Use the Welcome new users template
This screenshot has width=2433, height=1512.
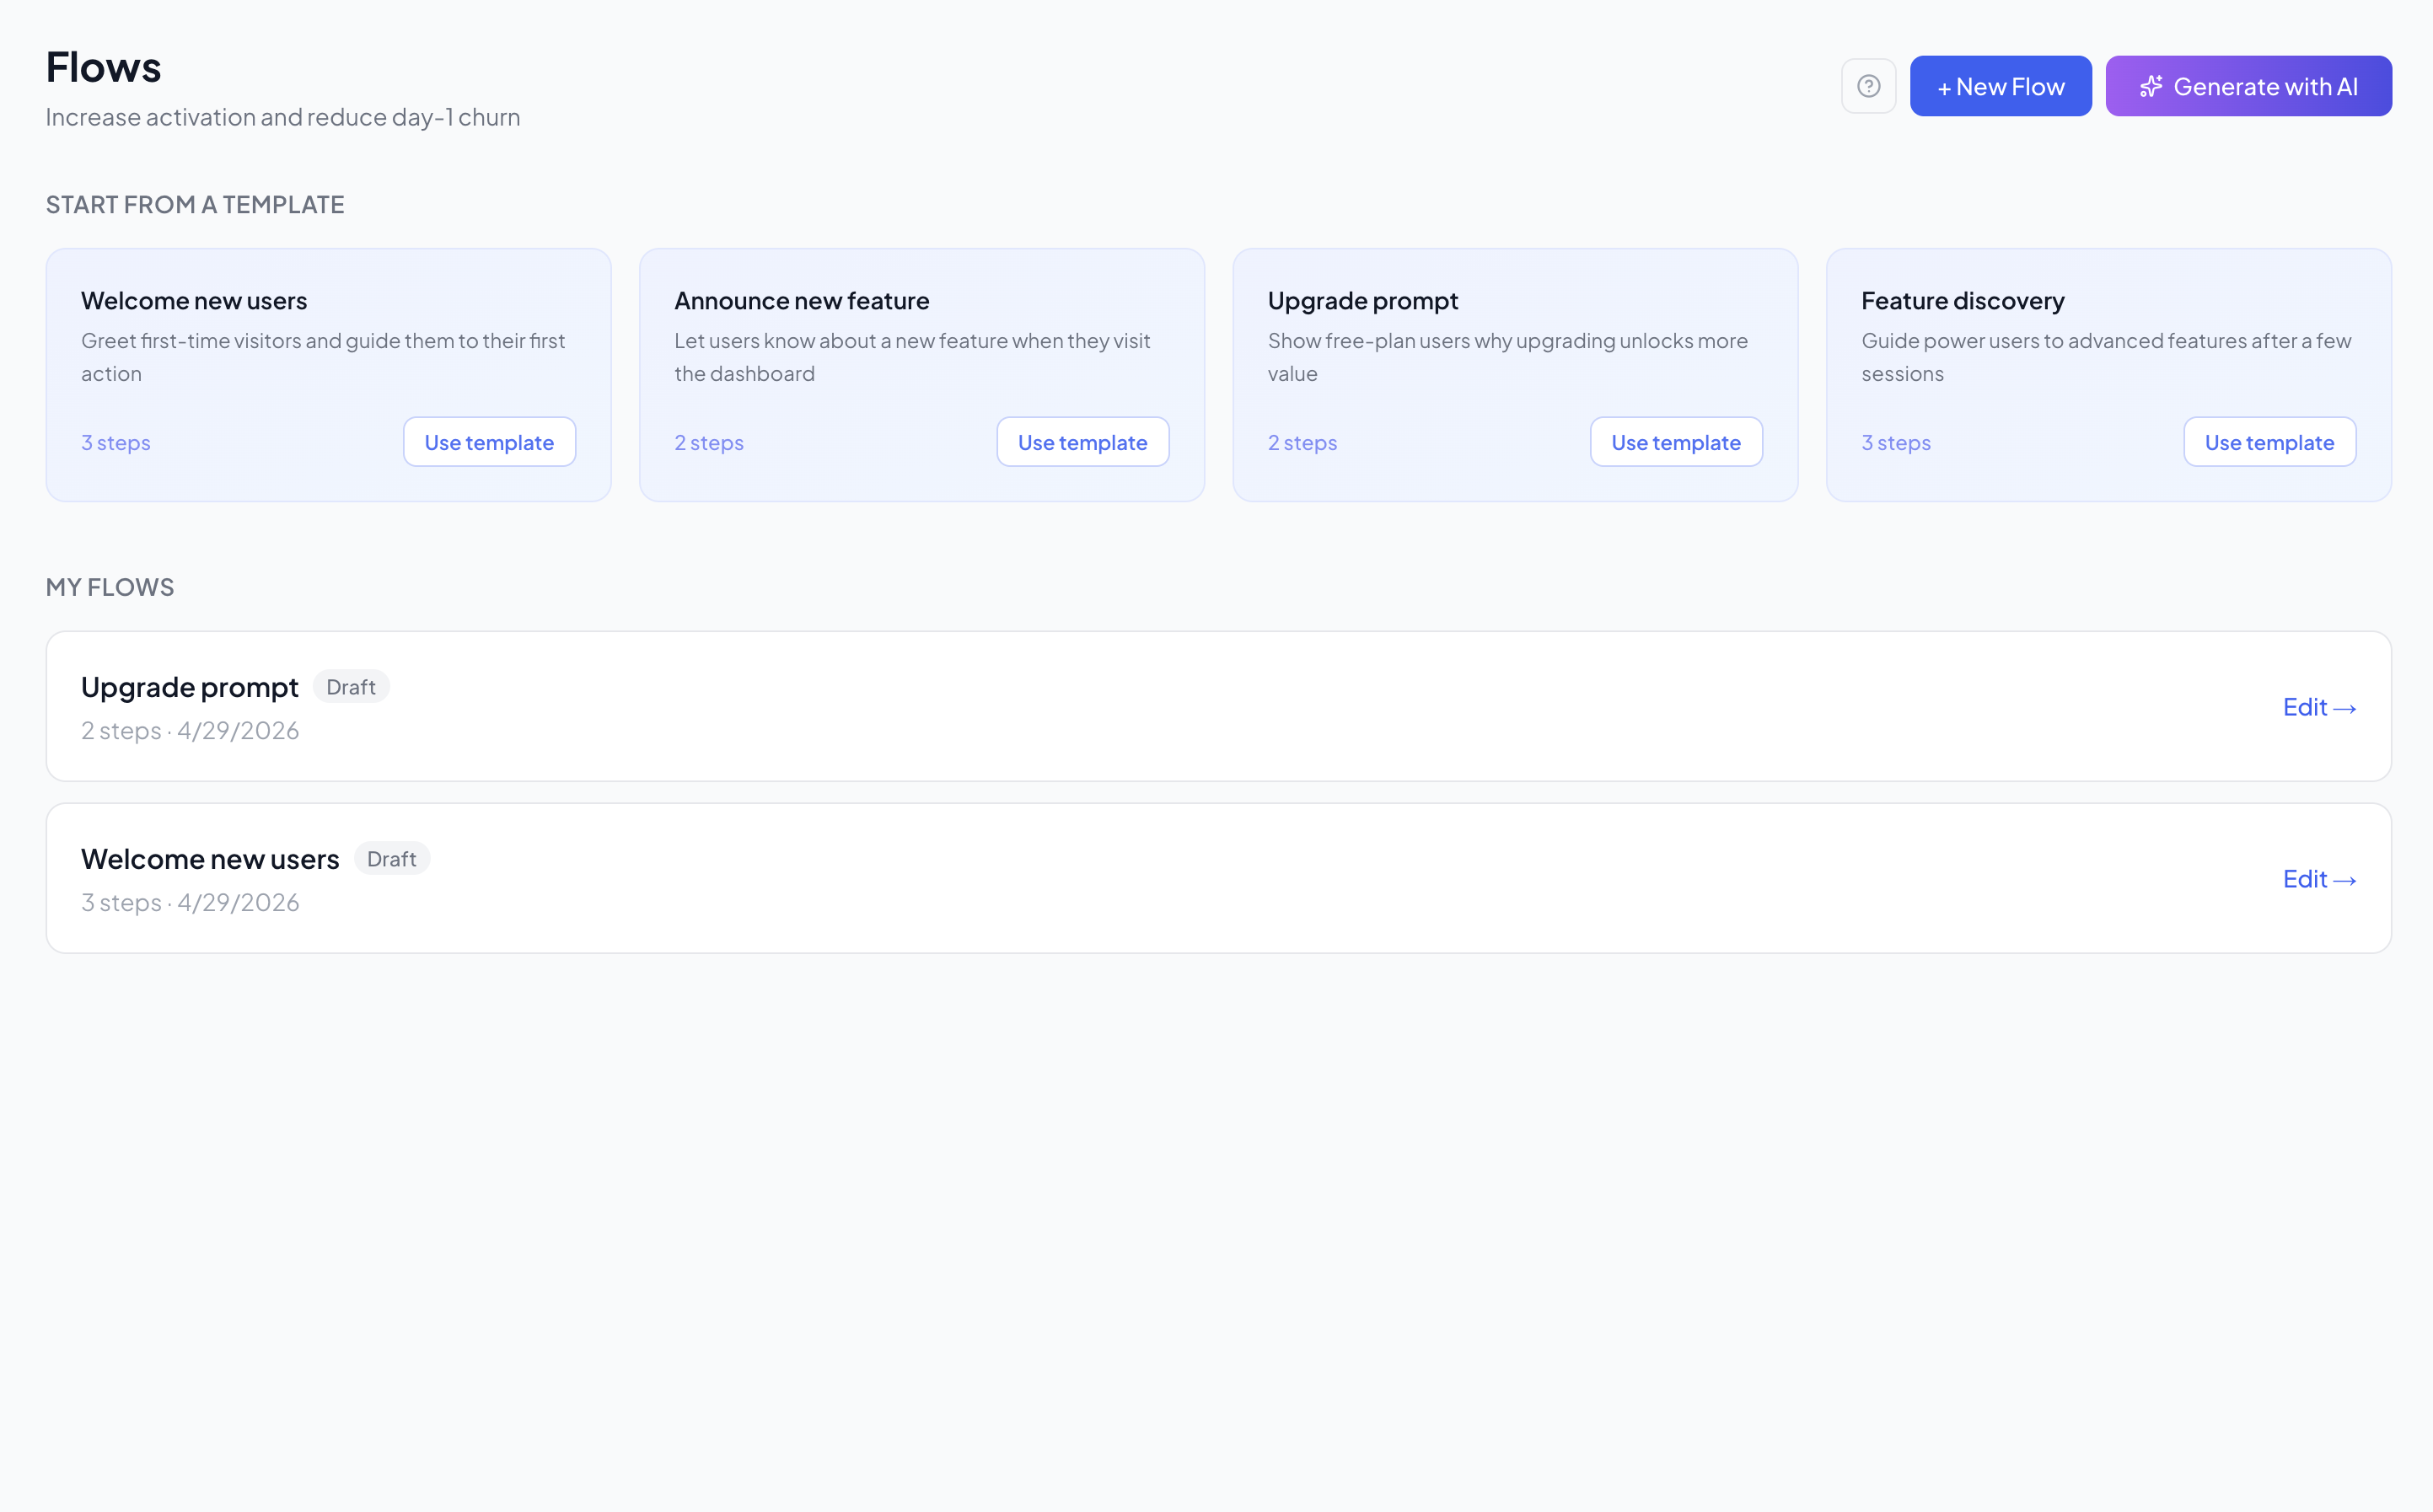(489, 442)
